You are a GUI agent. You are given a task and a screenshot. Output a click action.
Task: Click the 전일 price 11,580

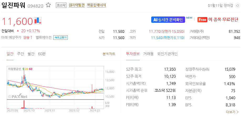click(119, 31)
